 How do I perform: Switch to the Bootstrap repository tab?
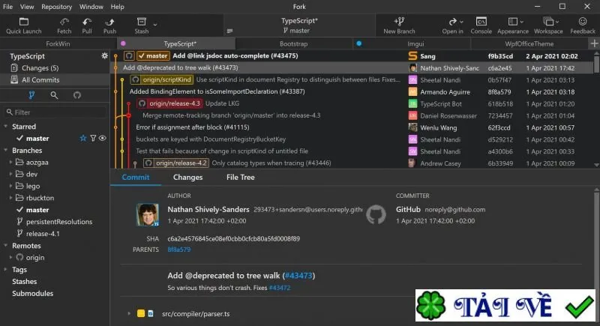pyautogui.click(x=293, y=43)
